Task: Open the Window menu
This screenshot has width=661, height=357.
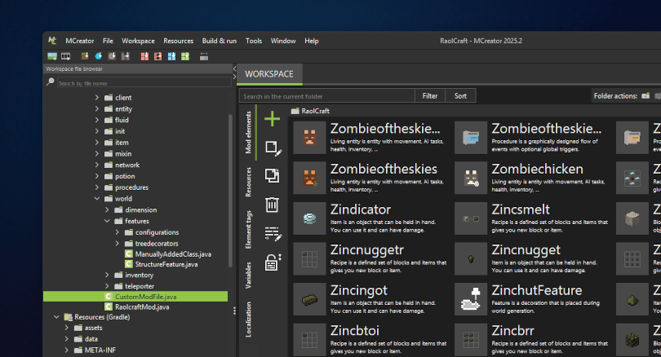Action: click(283, 41)
